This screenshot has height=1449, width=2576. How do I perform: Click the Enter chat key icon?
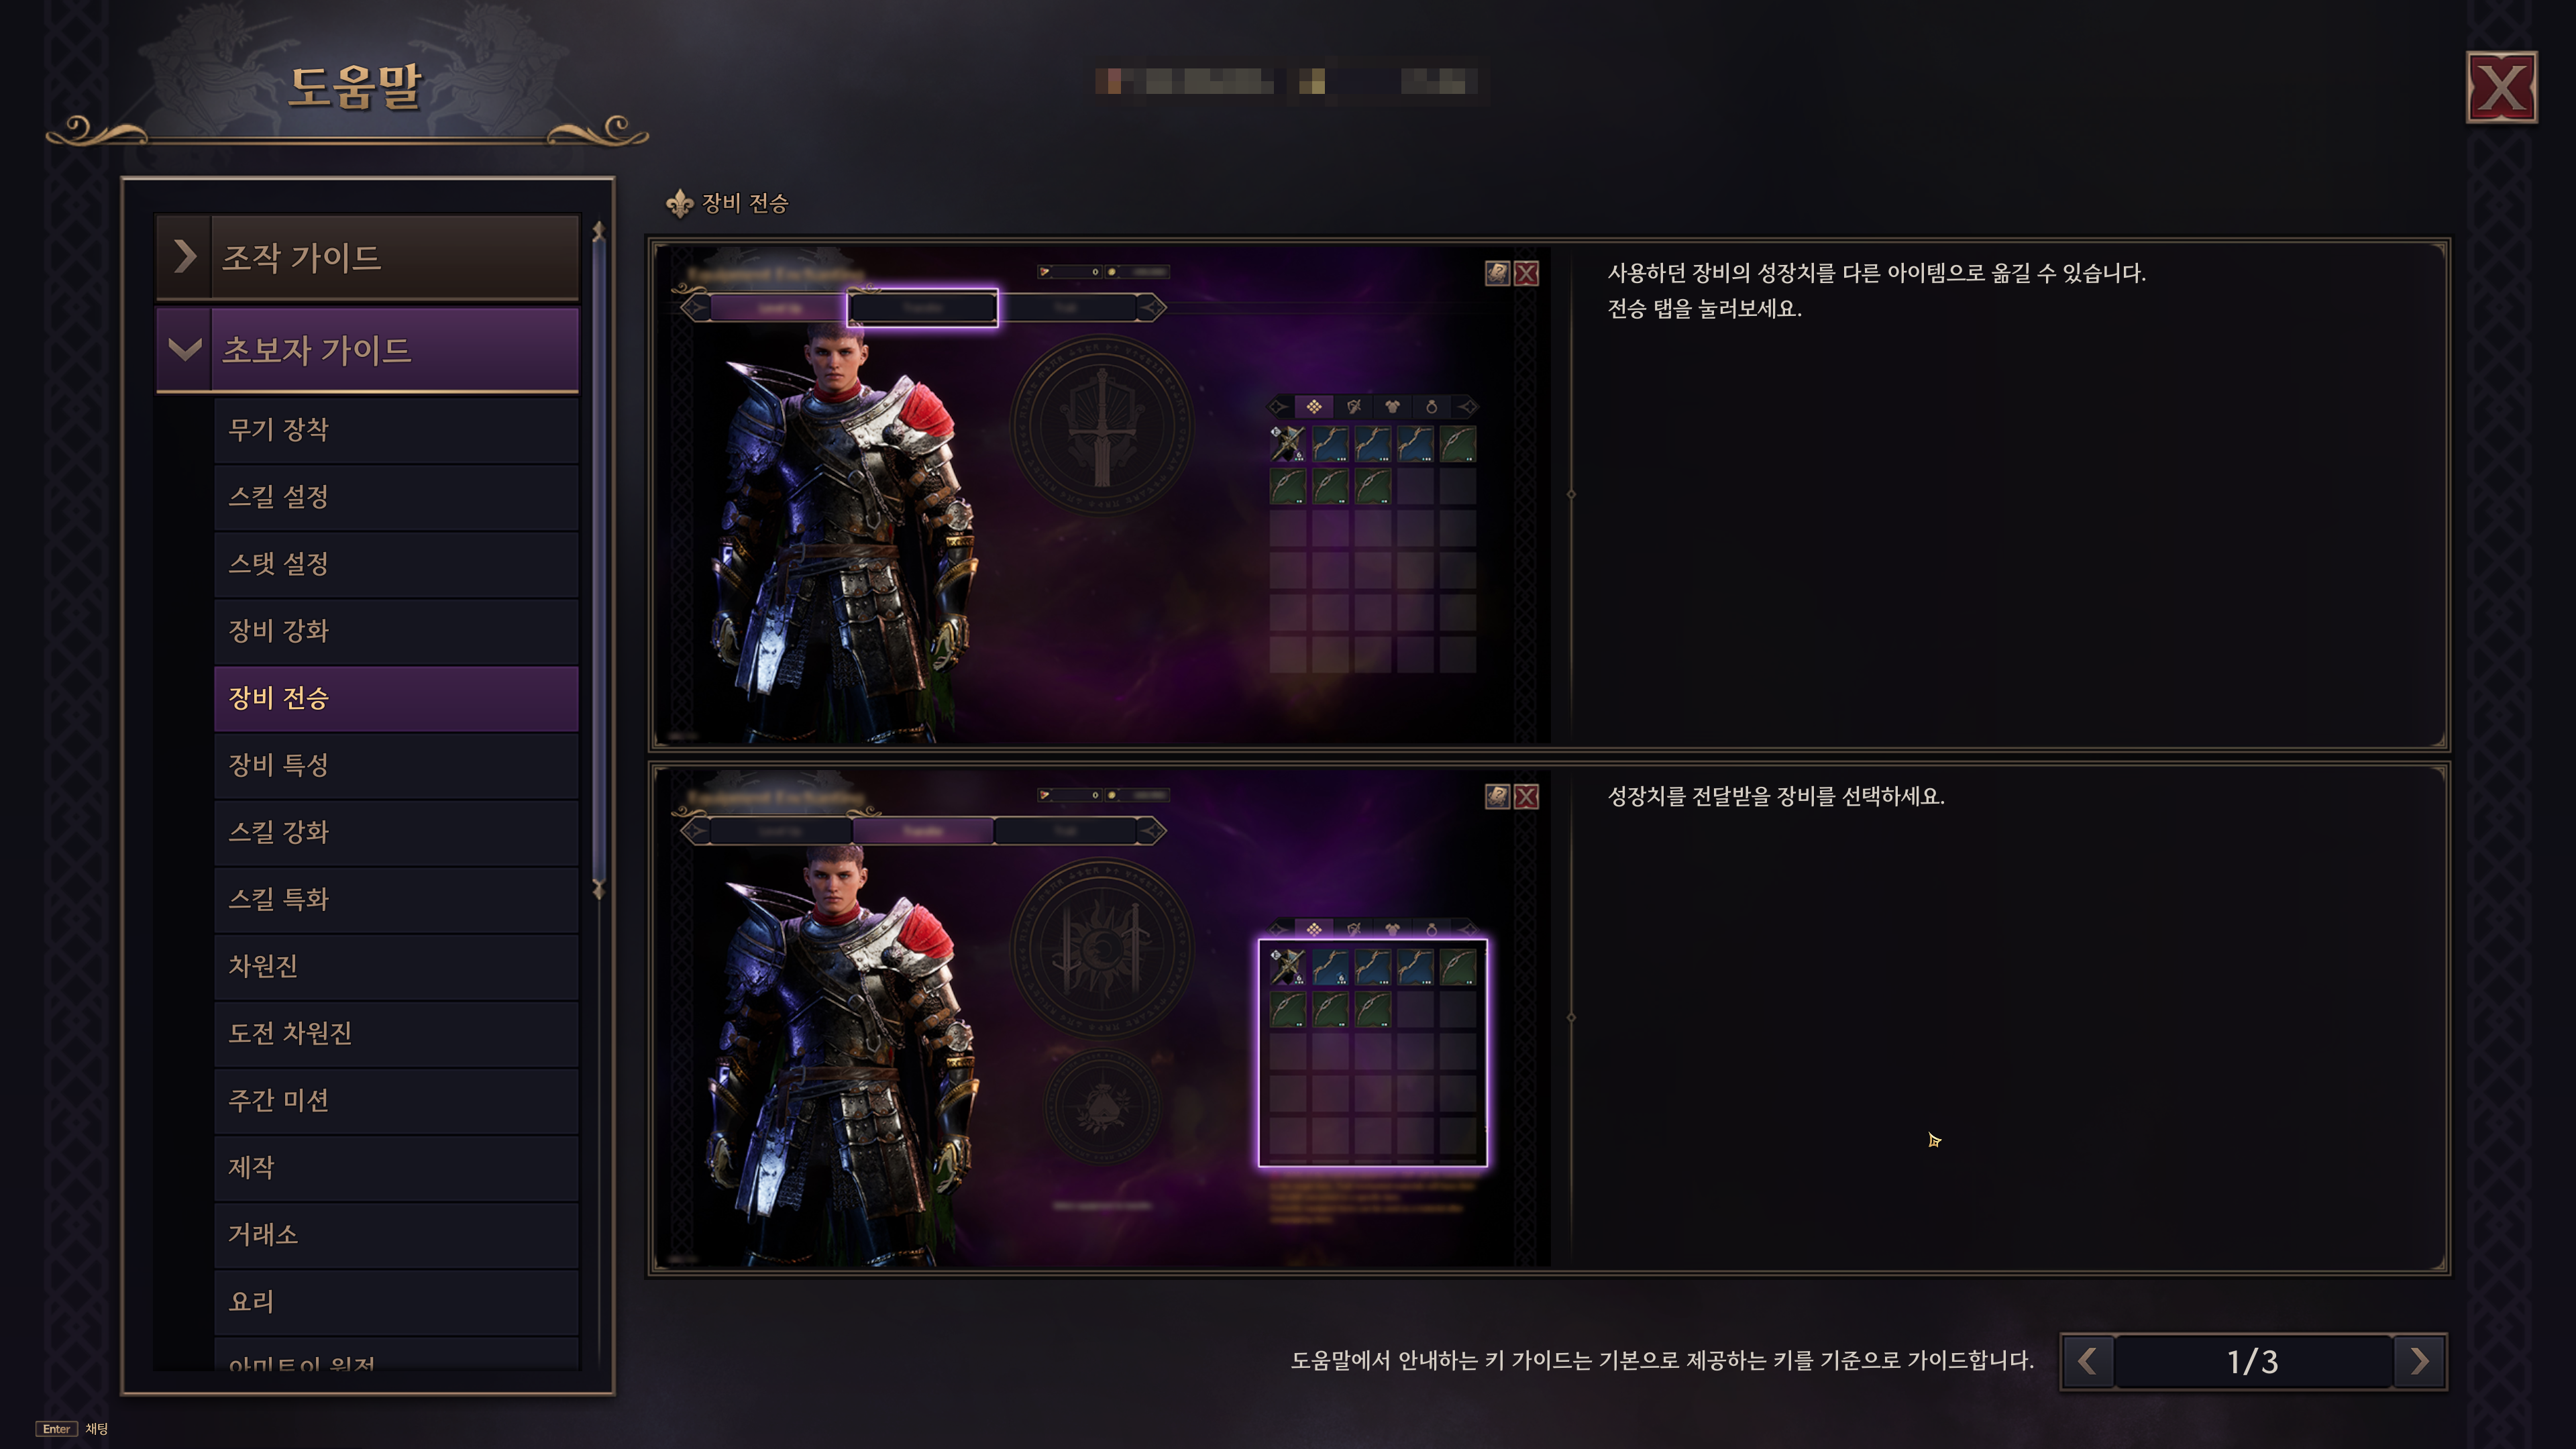point(56,1429)
